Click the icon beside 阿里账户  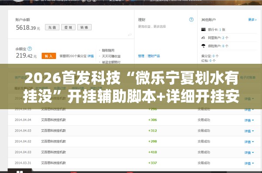[203, 38]
